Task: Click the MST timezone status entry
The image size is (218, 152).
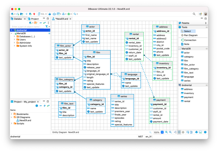Action: 141,137
